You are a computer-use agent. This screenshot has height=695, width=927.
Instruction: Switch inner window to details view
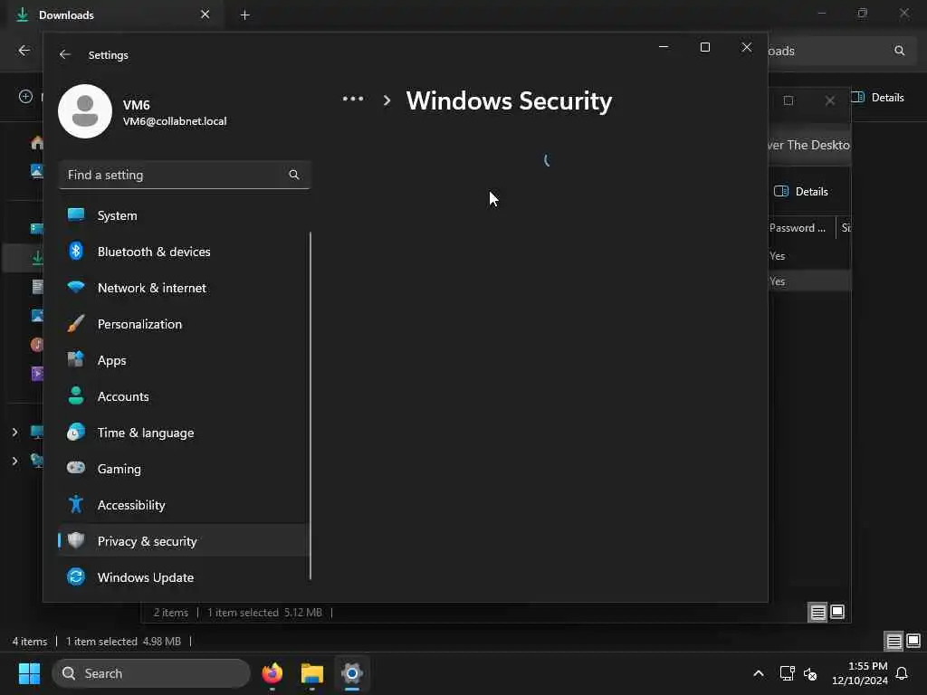pyautogui.click(x=817, y=613)
